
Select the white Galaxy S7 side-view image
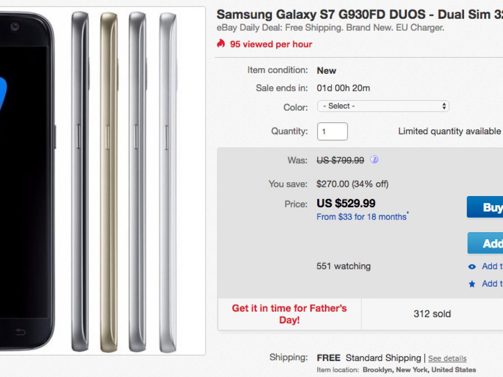pyautogui.click(x=168, y=180)
